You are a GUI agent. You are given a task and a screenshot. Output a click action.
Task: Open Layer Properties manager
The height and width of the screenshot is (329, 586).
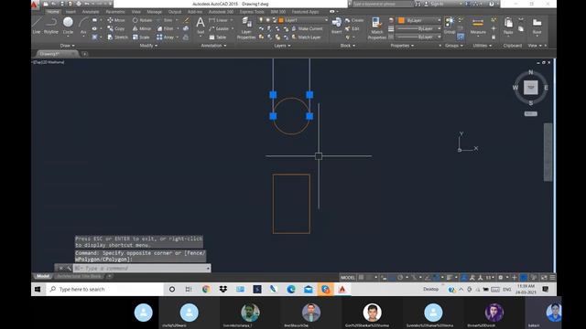click(246, 28)
